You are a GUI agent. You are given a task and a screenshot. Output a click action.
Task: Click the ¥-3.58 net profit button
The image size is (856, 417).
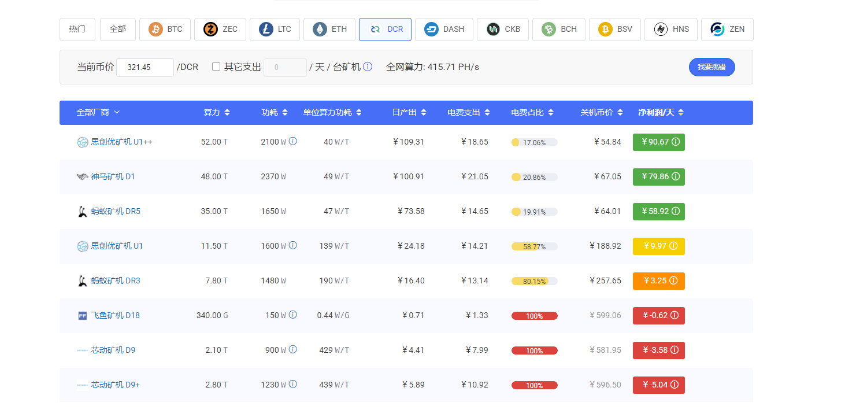point(659,350)
